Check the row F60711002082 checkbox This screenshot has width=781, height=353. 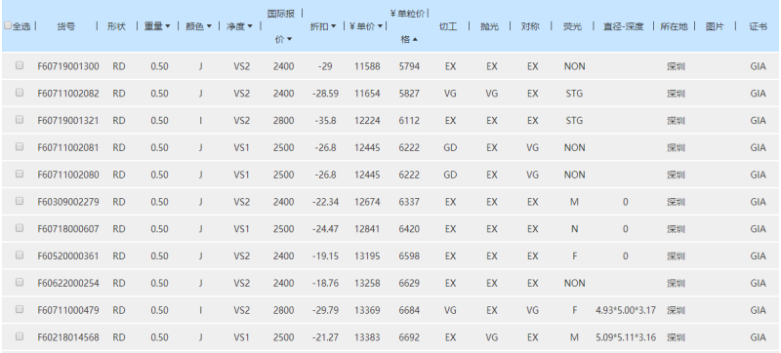pos(20,93)
